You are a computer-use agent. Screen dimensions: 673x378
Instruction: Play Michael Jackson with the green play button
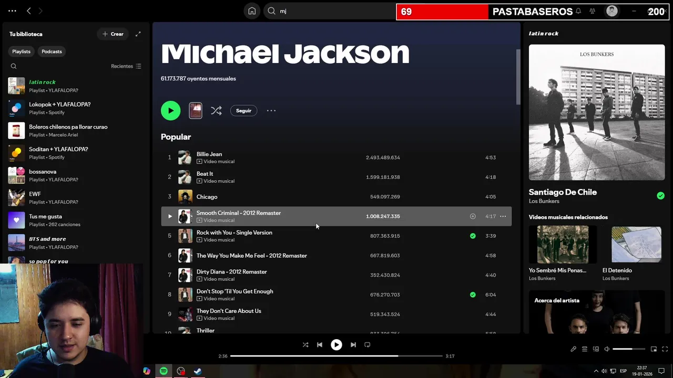point(170,111)
